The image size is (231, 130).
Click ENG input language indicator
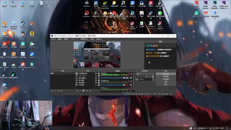pyautogui.click(x=217, y=128)
